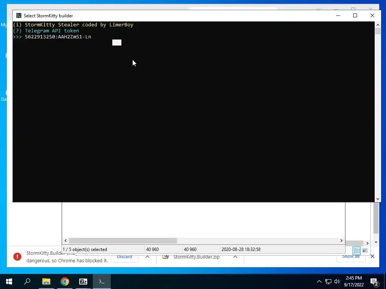Click the 2020-08-28 18:32:58 status date
386x289 pixels.
[241, 249]
